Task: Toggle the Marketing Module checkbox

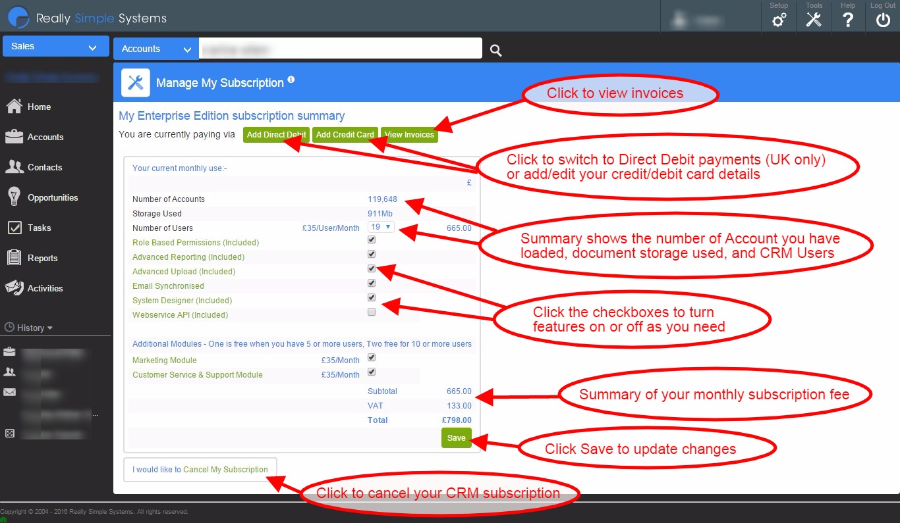Action: 372,358
